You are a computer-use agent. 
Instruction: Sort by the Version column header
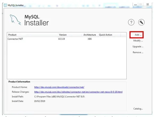tap(70, 35)
